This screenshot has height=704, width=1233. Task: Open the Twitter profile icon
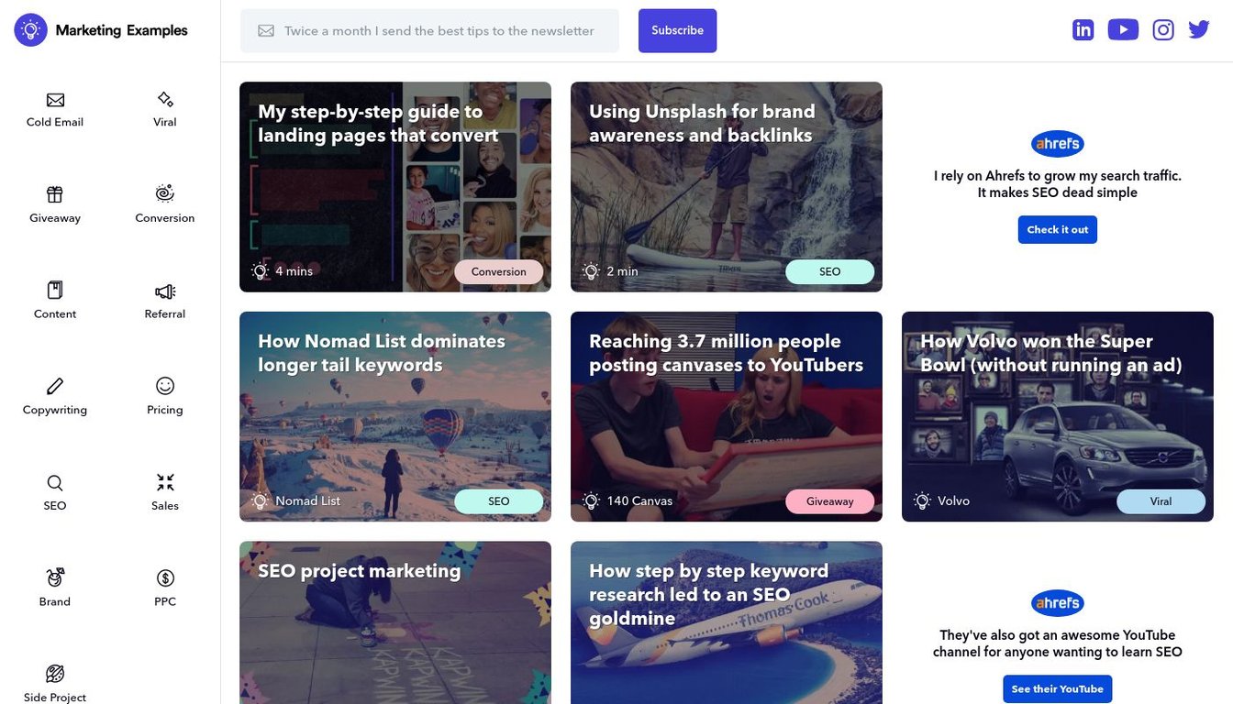[1199, 30]
